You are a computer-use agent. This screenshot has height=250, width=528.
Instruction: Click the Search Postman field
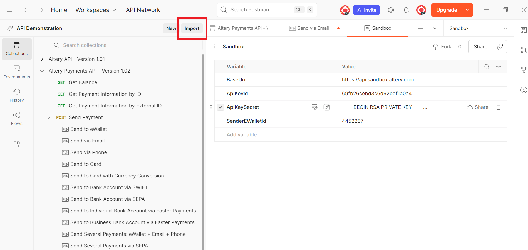[x=267, y=10]
